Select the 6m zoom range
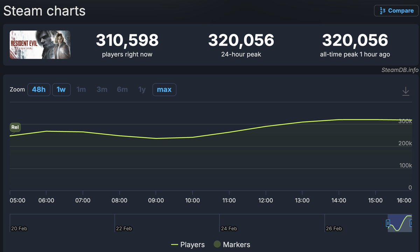 122,89
